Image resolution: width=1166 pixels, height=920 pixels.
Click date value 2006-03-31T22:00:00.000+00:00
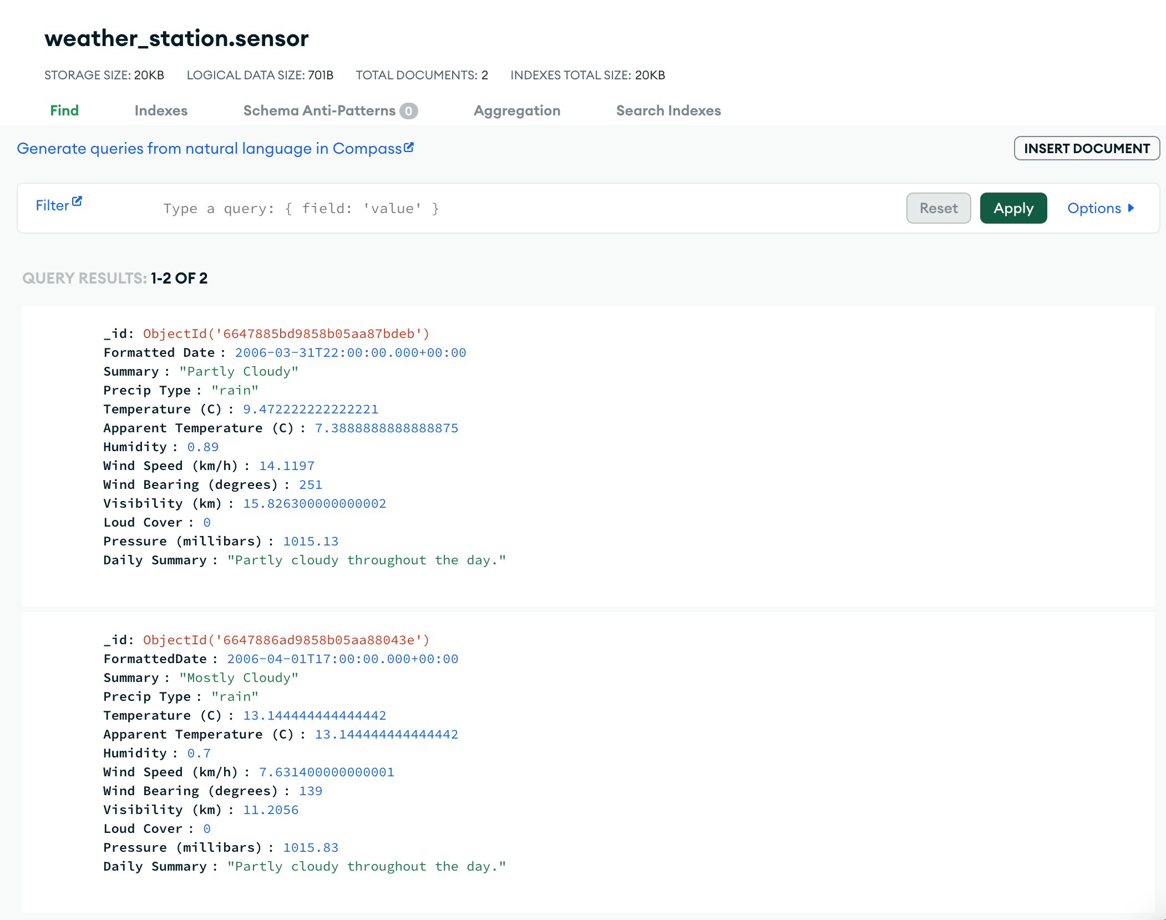[351, 352]
